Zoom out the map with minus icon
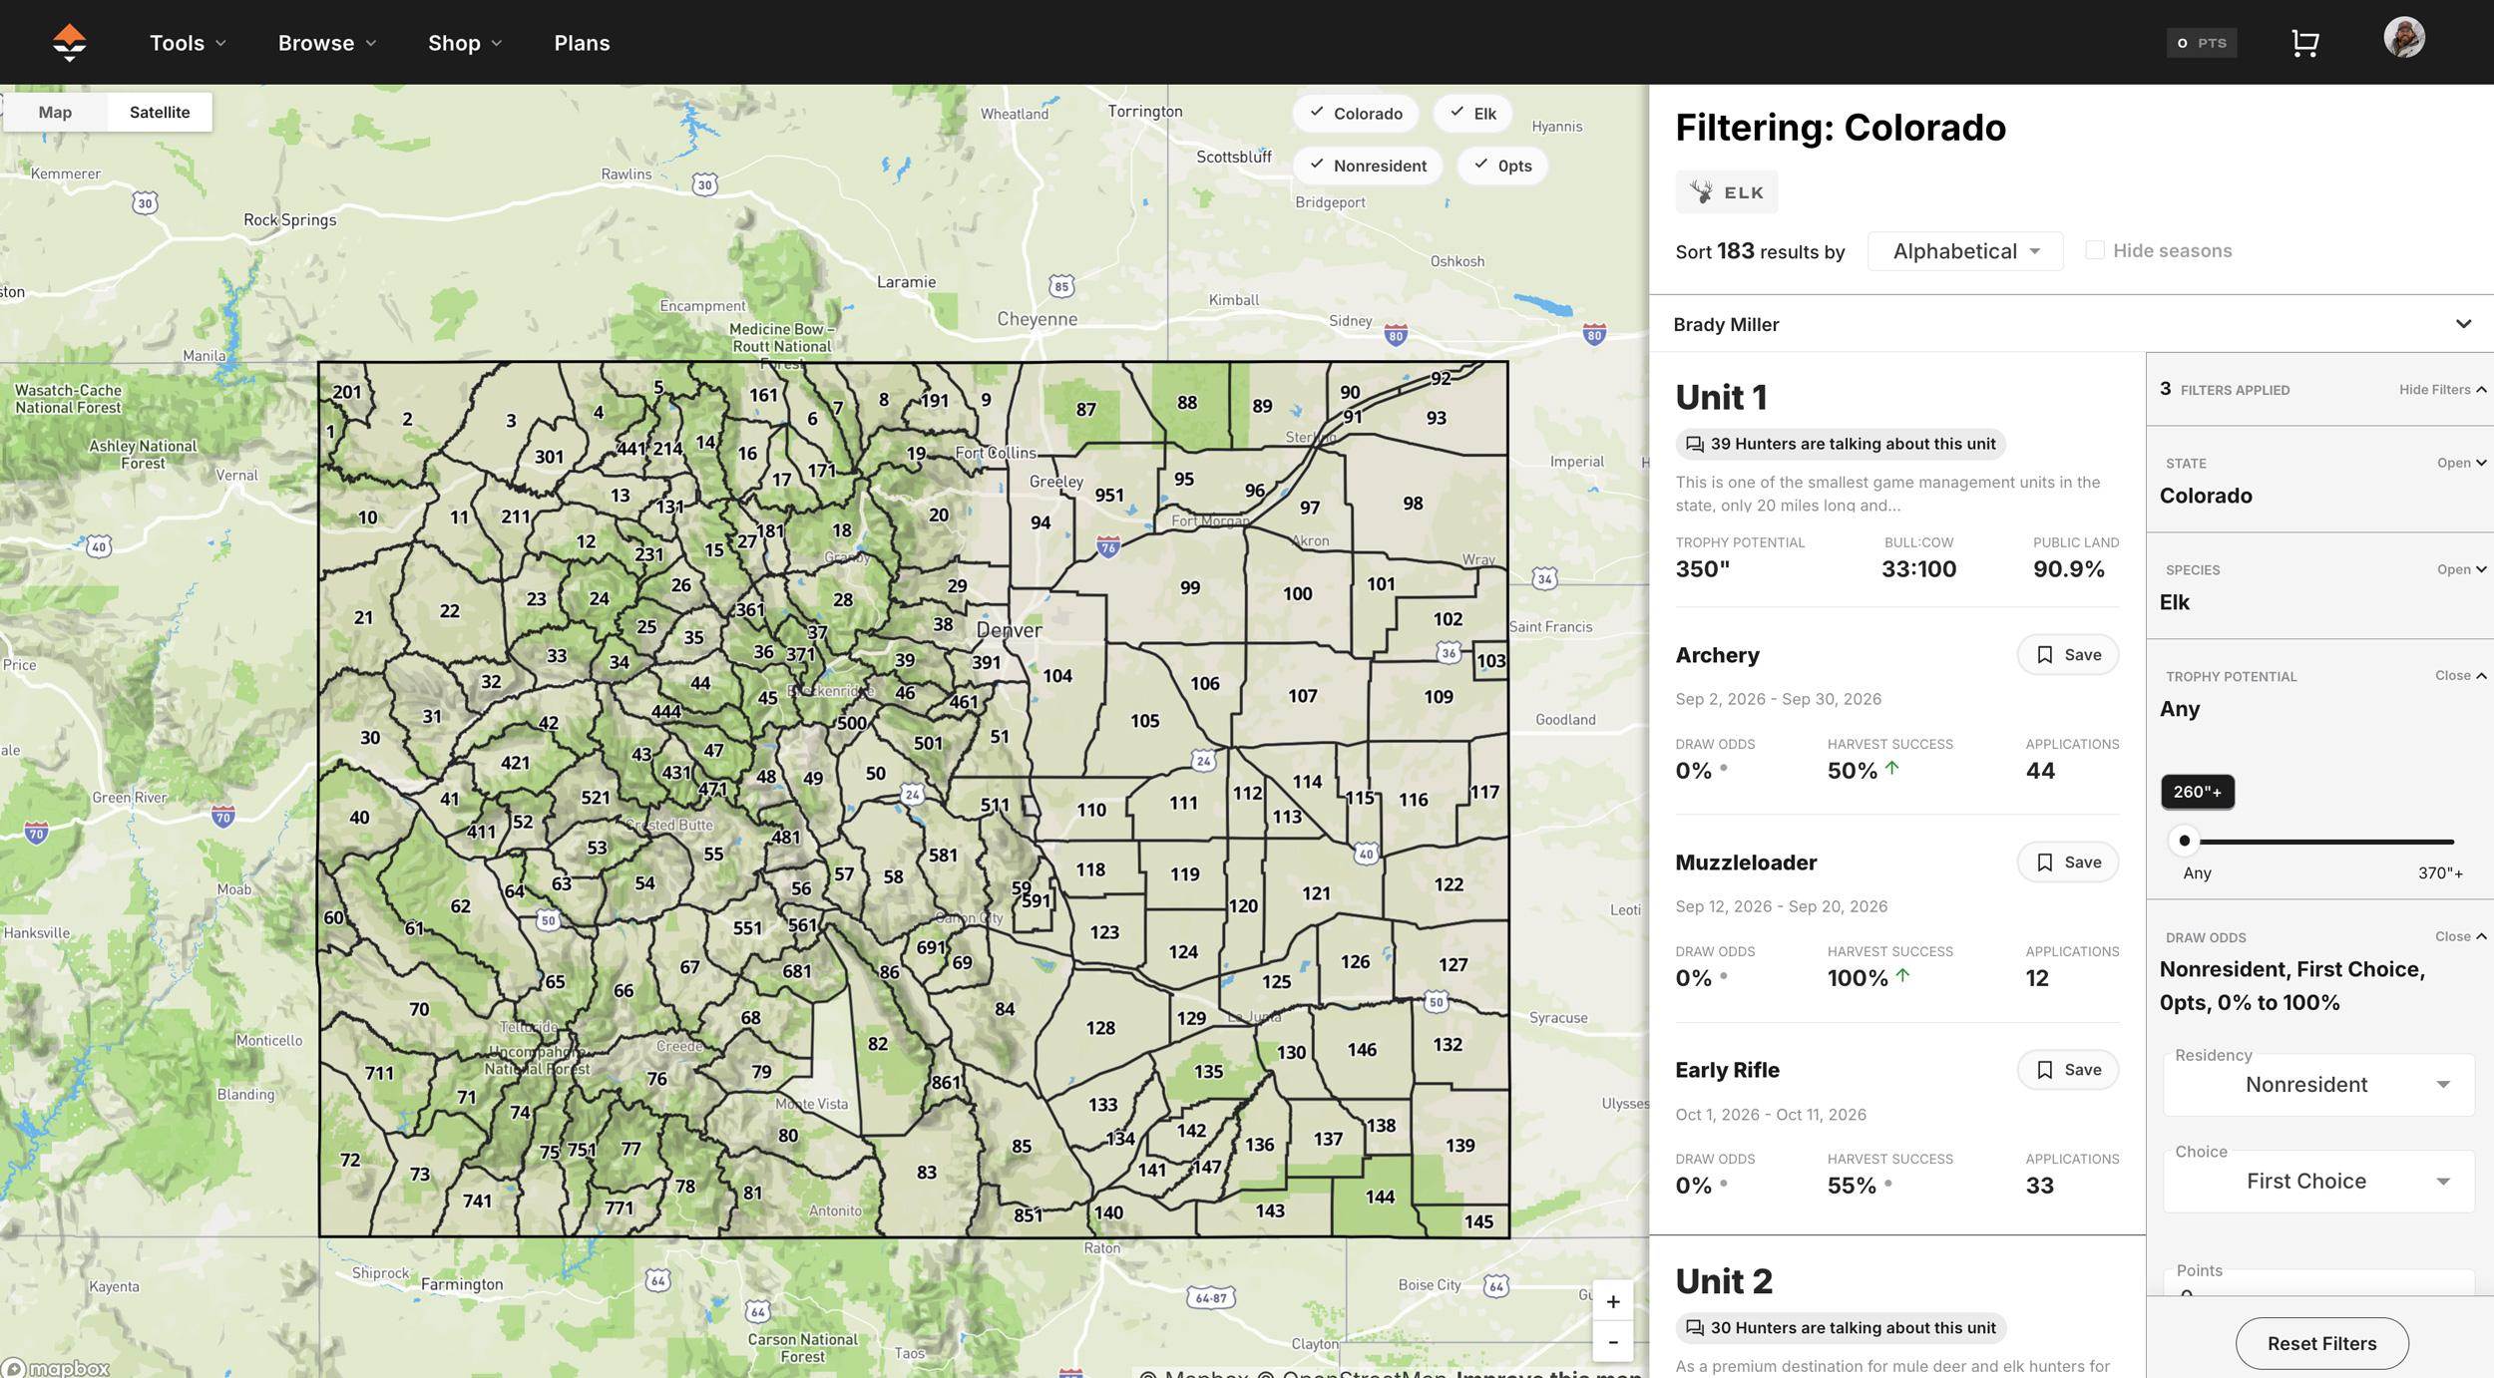The width and height of the screenshot is (2494, 1378). click(1612, 1342)
